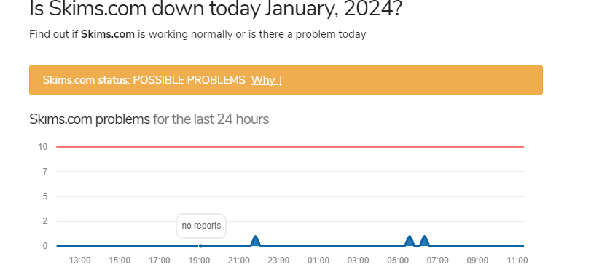Select the 15:00 axis label
Screen dimensions: 591x278
[x=120, y=261]
